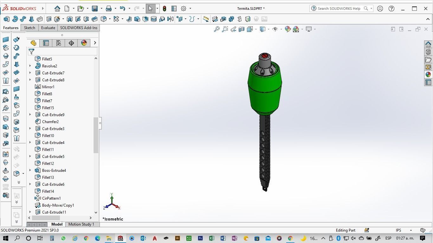
Task: Open Options with the gear icon
Action: [184, 9]
